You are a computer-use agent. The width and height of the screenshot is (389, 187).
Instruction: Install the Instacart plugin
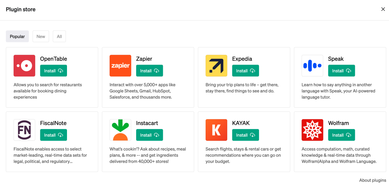coord(149,135)
